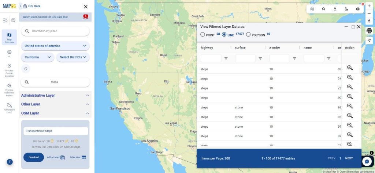Image resolution: width=375 pixels, height=173 pixels.
Task: Click the measure tool icon in map toolbar
Action: click(x=346, y=9)
